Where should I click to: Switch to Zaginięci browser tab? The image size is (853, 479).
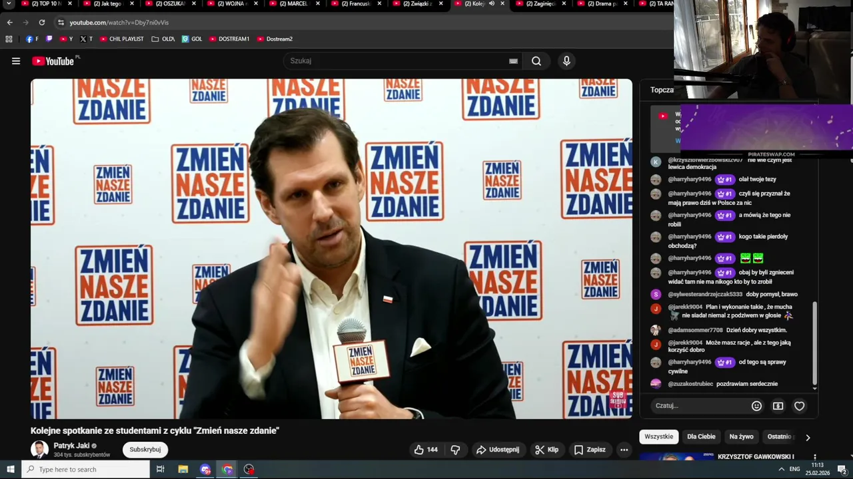point(540,4)
